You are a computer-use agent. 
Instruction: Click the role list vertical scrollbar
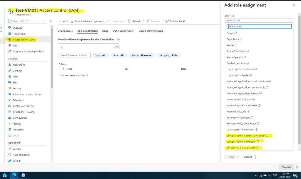pos(299,82)
